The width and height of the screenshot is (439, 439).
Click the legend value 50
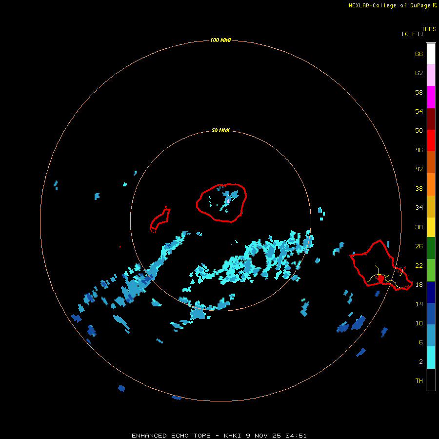[x=419, y=131]
